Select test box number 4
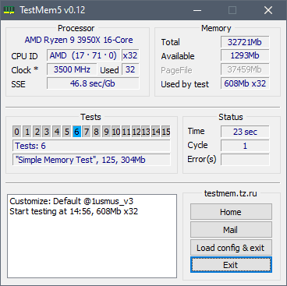 (x=57, y=132)
